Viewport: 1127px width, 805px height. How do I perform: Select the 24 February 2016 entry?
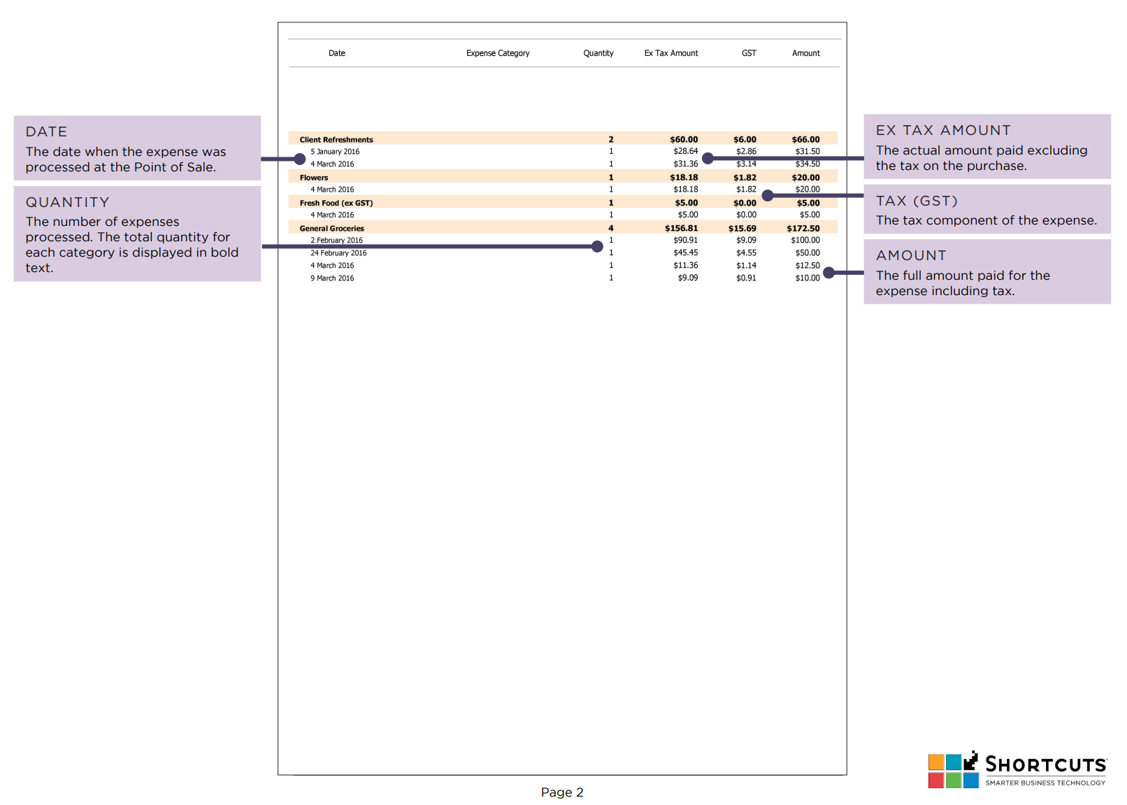coord(338,253)
